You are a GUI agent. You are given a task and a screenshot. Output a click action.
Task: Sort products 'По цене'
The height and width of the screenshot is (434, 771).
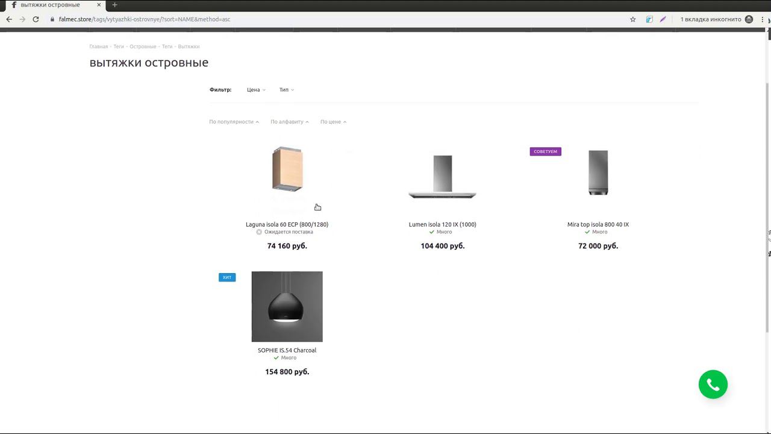[333, 122]
